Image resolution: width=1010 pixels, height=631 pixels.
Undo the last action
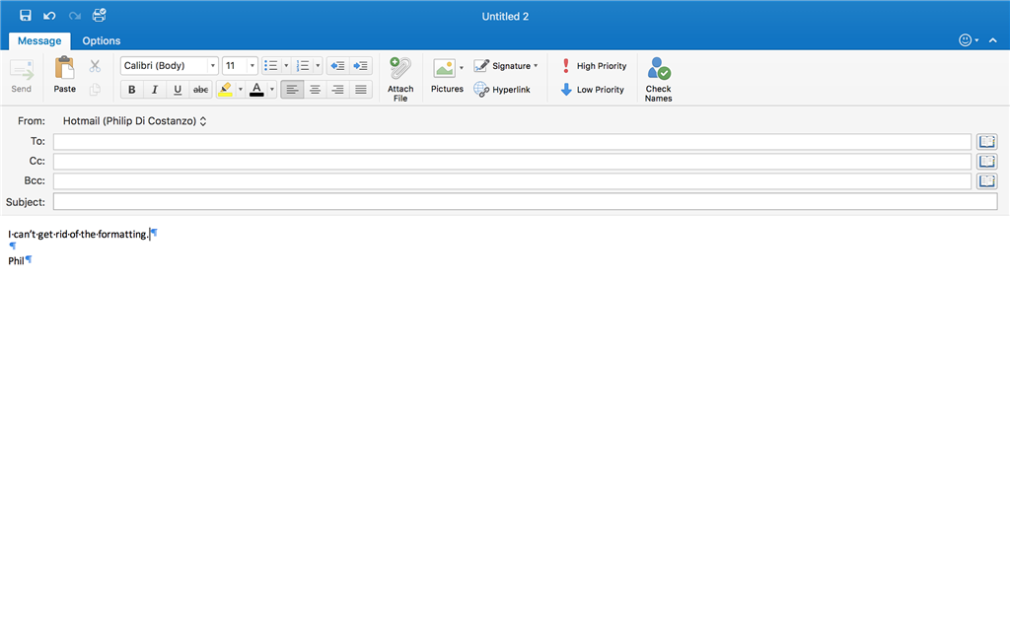click(x=49, y=16)
